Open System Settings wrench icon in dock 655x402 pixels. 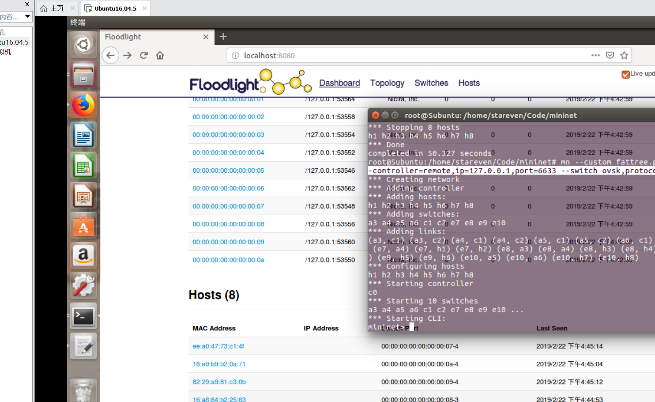[83, 285]
